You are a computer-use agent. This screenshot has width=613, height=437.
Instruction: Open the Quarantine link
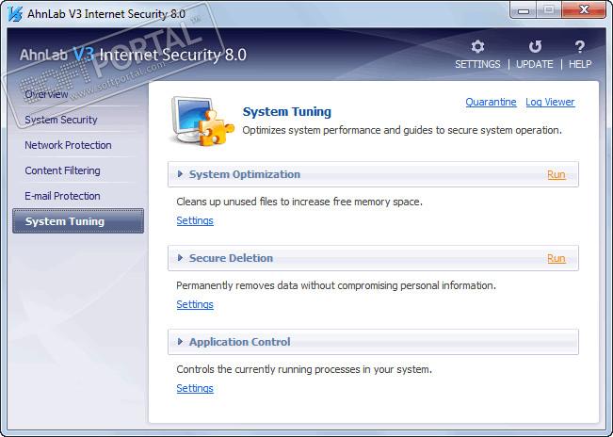coord(491,102)
